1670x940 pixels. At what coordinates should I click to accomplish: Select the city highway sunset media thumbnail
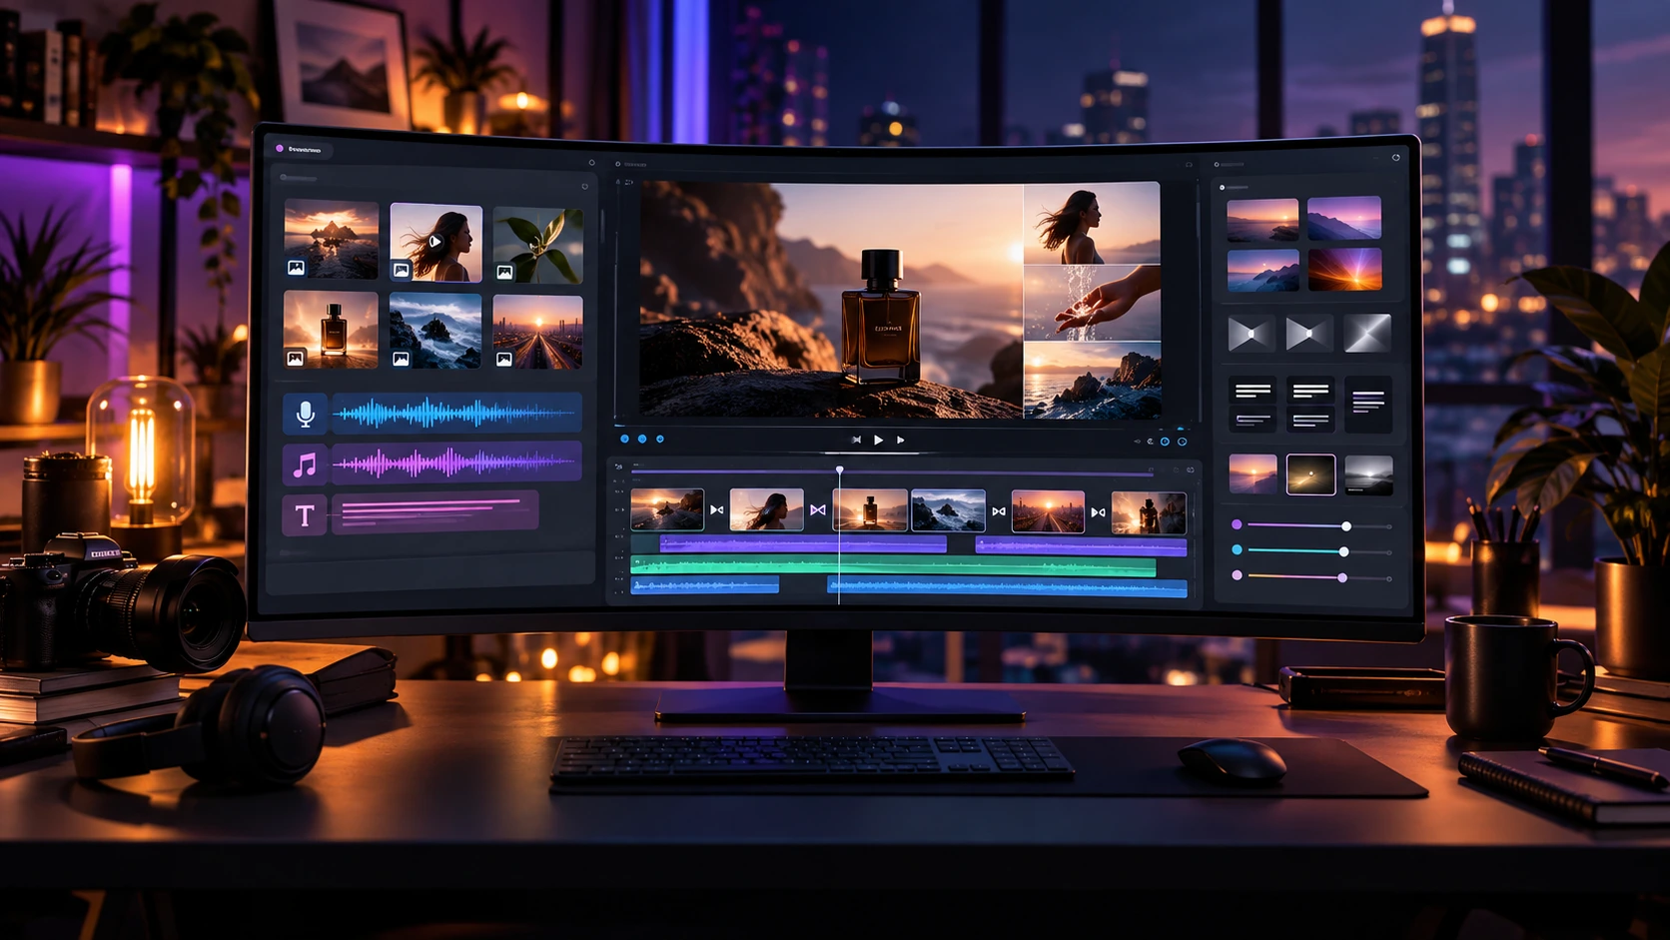tap(537, 332)
